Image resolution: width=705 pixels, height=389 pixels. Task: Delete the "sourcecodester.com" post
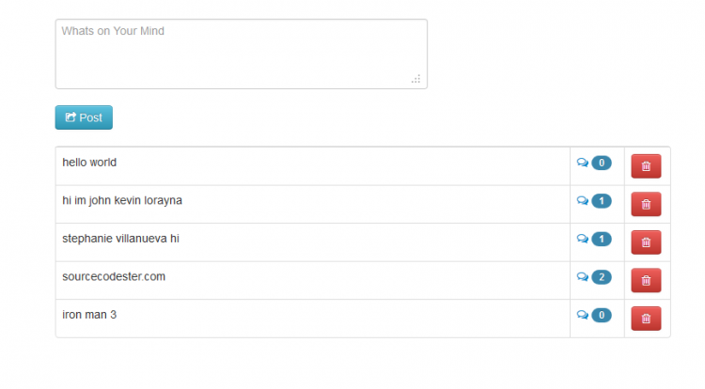(646, 280)
